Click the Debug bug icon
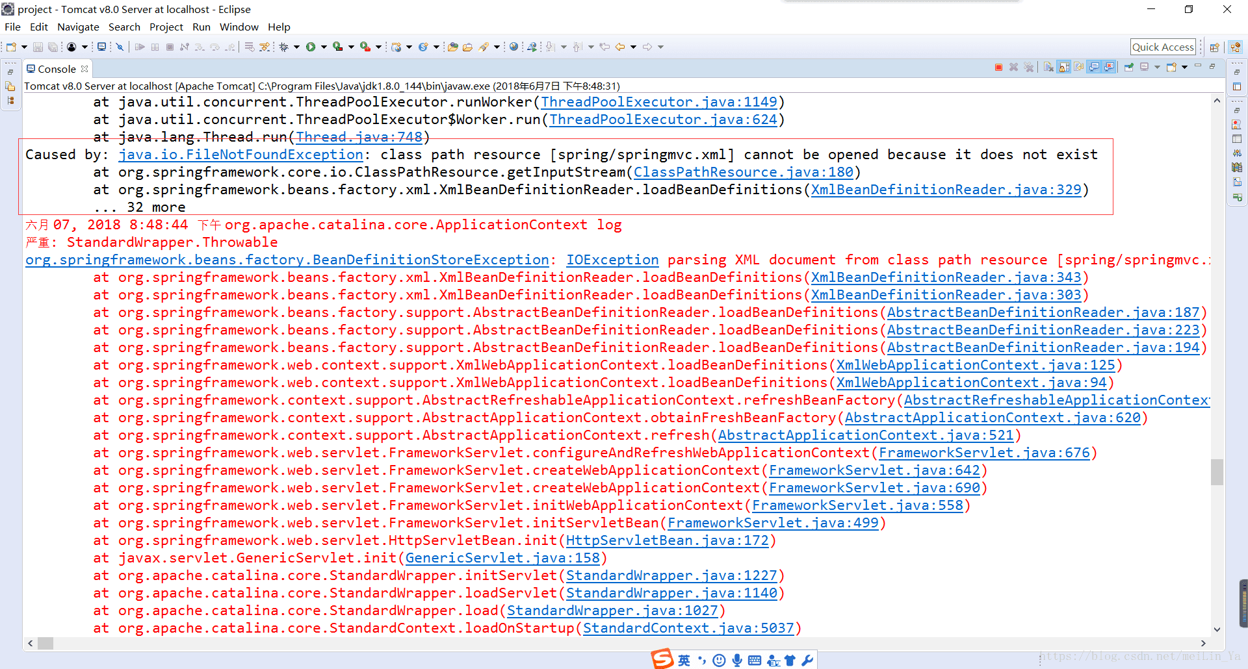Image resolution: width=1248 pixels, height=669 pixels. tap(283, 47)
